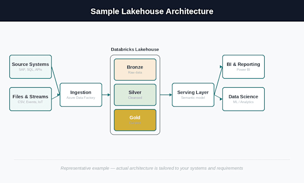Select the BI & Reporting box
Screen dimensions: 304x183
[x=244, y=67]
